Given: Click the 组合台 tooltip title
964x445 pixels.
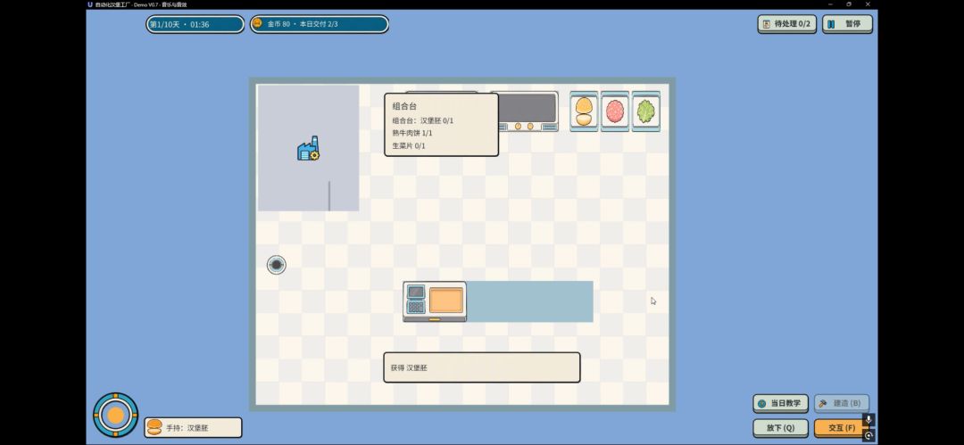Looking at the screenshot, I should point(404,106).
